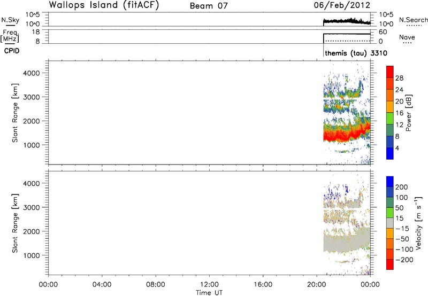This screenshot has width=428, height=296.
Task: Select the "Freq. [MHz]" axis label
Action: [10, 36]
